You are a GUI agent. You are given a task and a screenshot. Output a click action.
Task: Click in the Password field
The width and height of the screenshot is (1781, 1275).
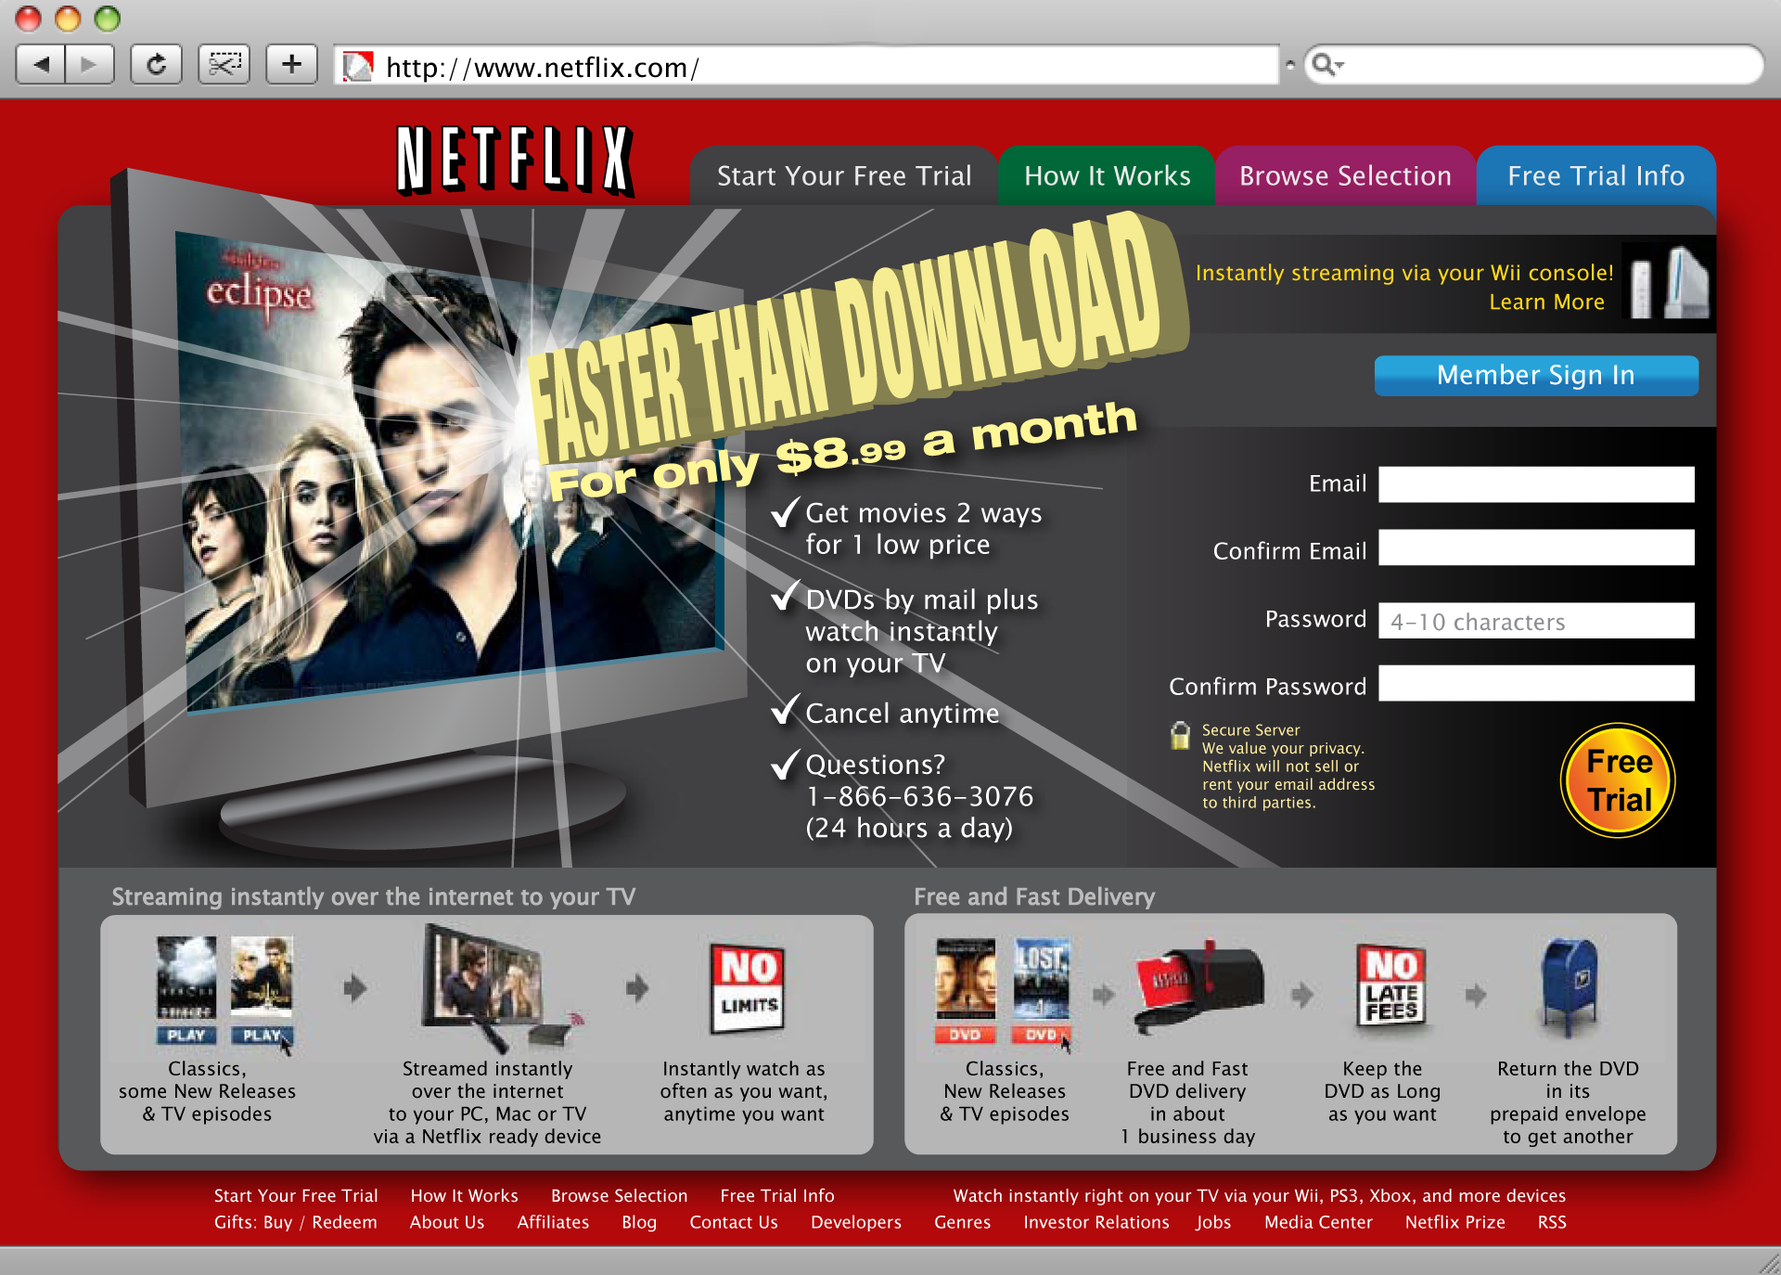(x=1536, y=621)
